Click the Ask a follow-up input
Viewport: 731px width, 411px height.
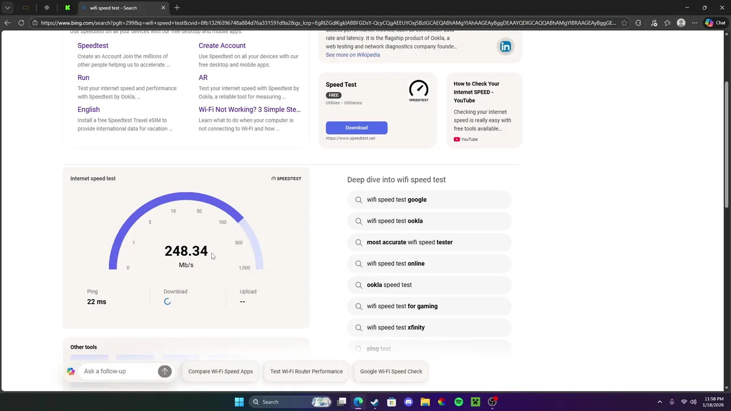[x=118, y=371]
